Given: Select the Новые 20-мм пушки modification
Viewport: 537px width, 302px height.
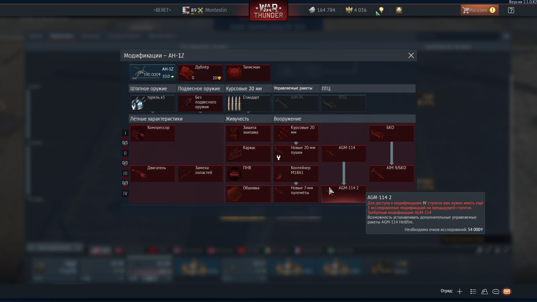Looking at the screenshot, I should pyautogui.click(x=296, y=154).
